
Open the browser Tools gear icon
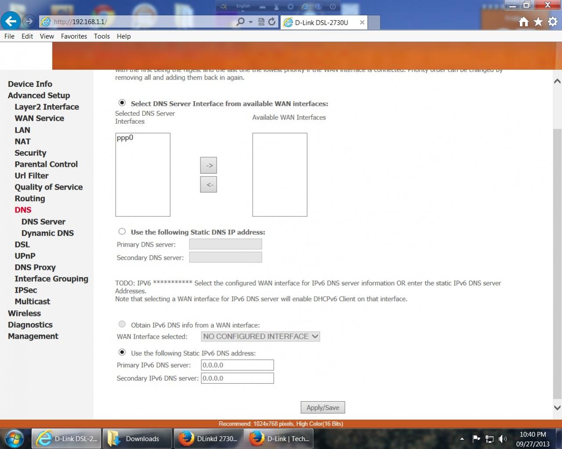coord(553,22)
